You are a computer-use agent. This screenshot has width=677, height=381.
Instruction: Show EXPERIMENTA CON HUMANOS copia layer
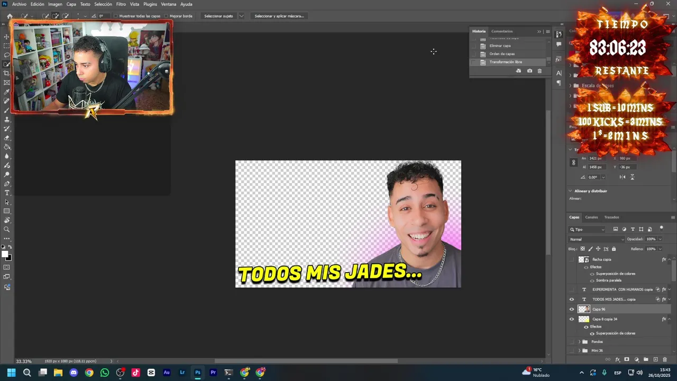[571, 289]
